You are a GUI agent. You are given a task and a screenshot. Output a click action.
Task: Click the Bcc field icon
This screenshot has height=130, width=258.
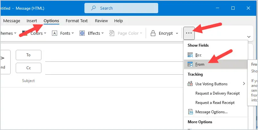190,55
